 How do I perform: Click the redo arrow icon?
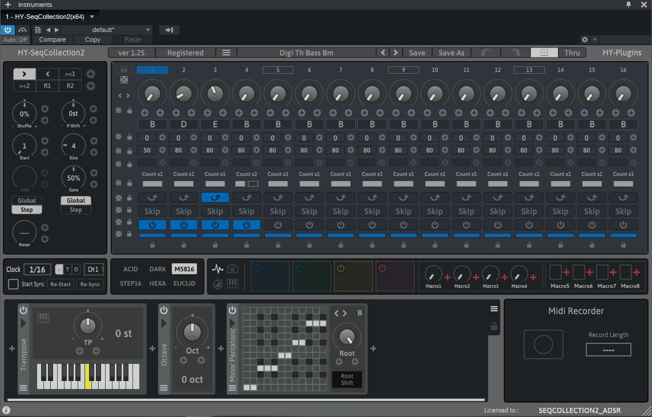(515, 53)
